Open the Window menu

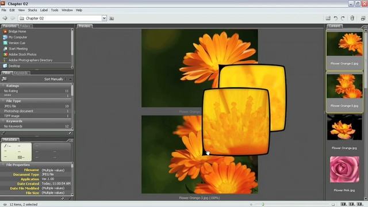tap(67, 10)
